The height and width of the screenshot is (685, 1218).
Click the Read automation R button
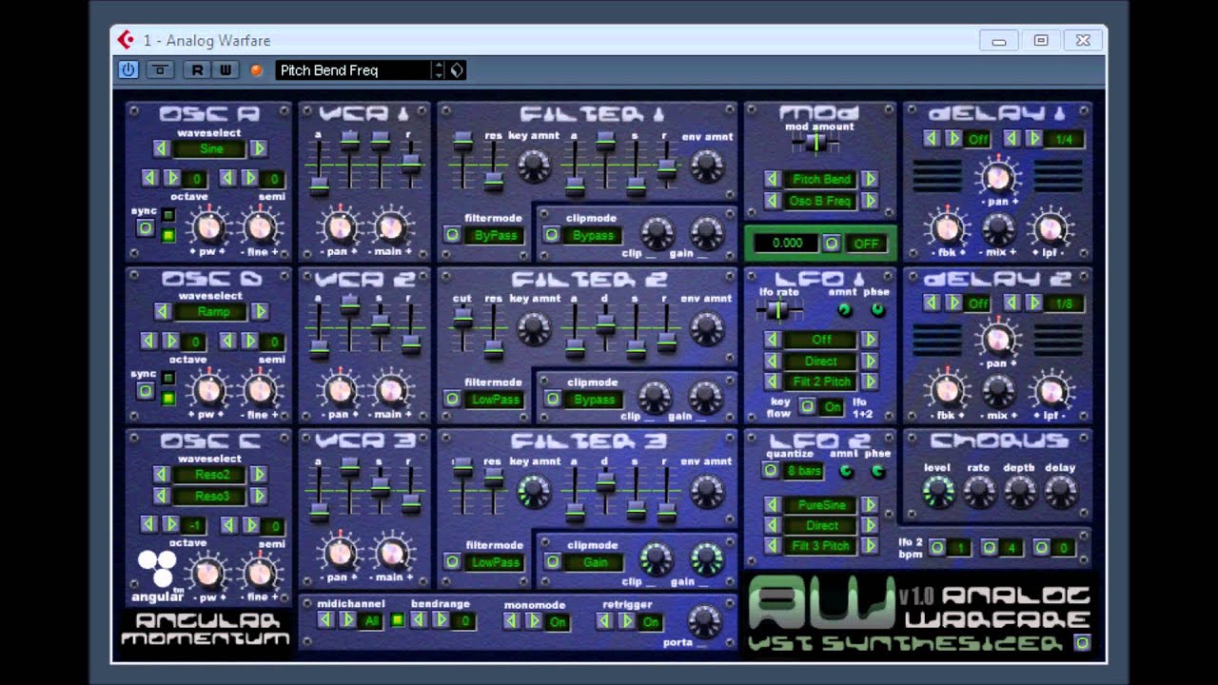197,69
